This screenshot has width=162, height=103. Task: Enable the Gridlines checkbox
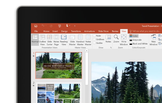tap(94, 39)
